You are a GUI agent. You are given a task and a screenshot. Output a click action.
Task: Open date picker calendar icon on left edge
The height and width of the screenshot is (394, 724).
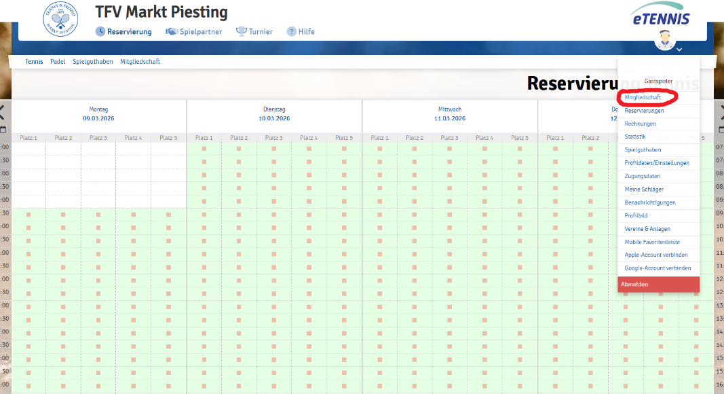click(x=3, y=129)
